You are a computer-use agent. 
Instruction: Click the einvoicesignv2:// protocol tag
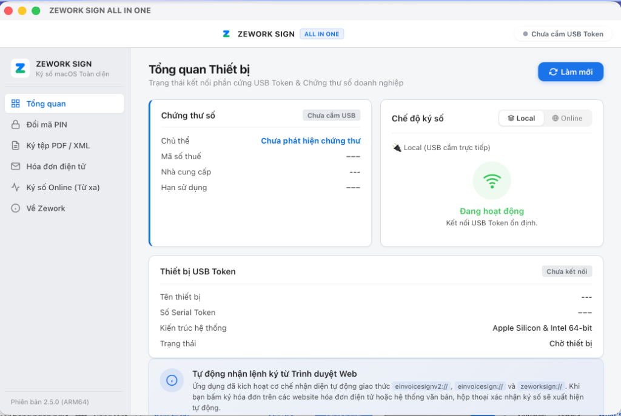tap(421, 386)
